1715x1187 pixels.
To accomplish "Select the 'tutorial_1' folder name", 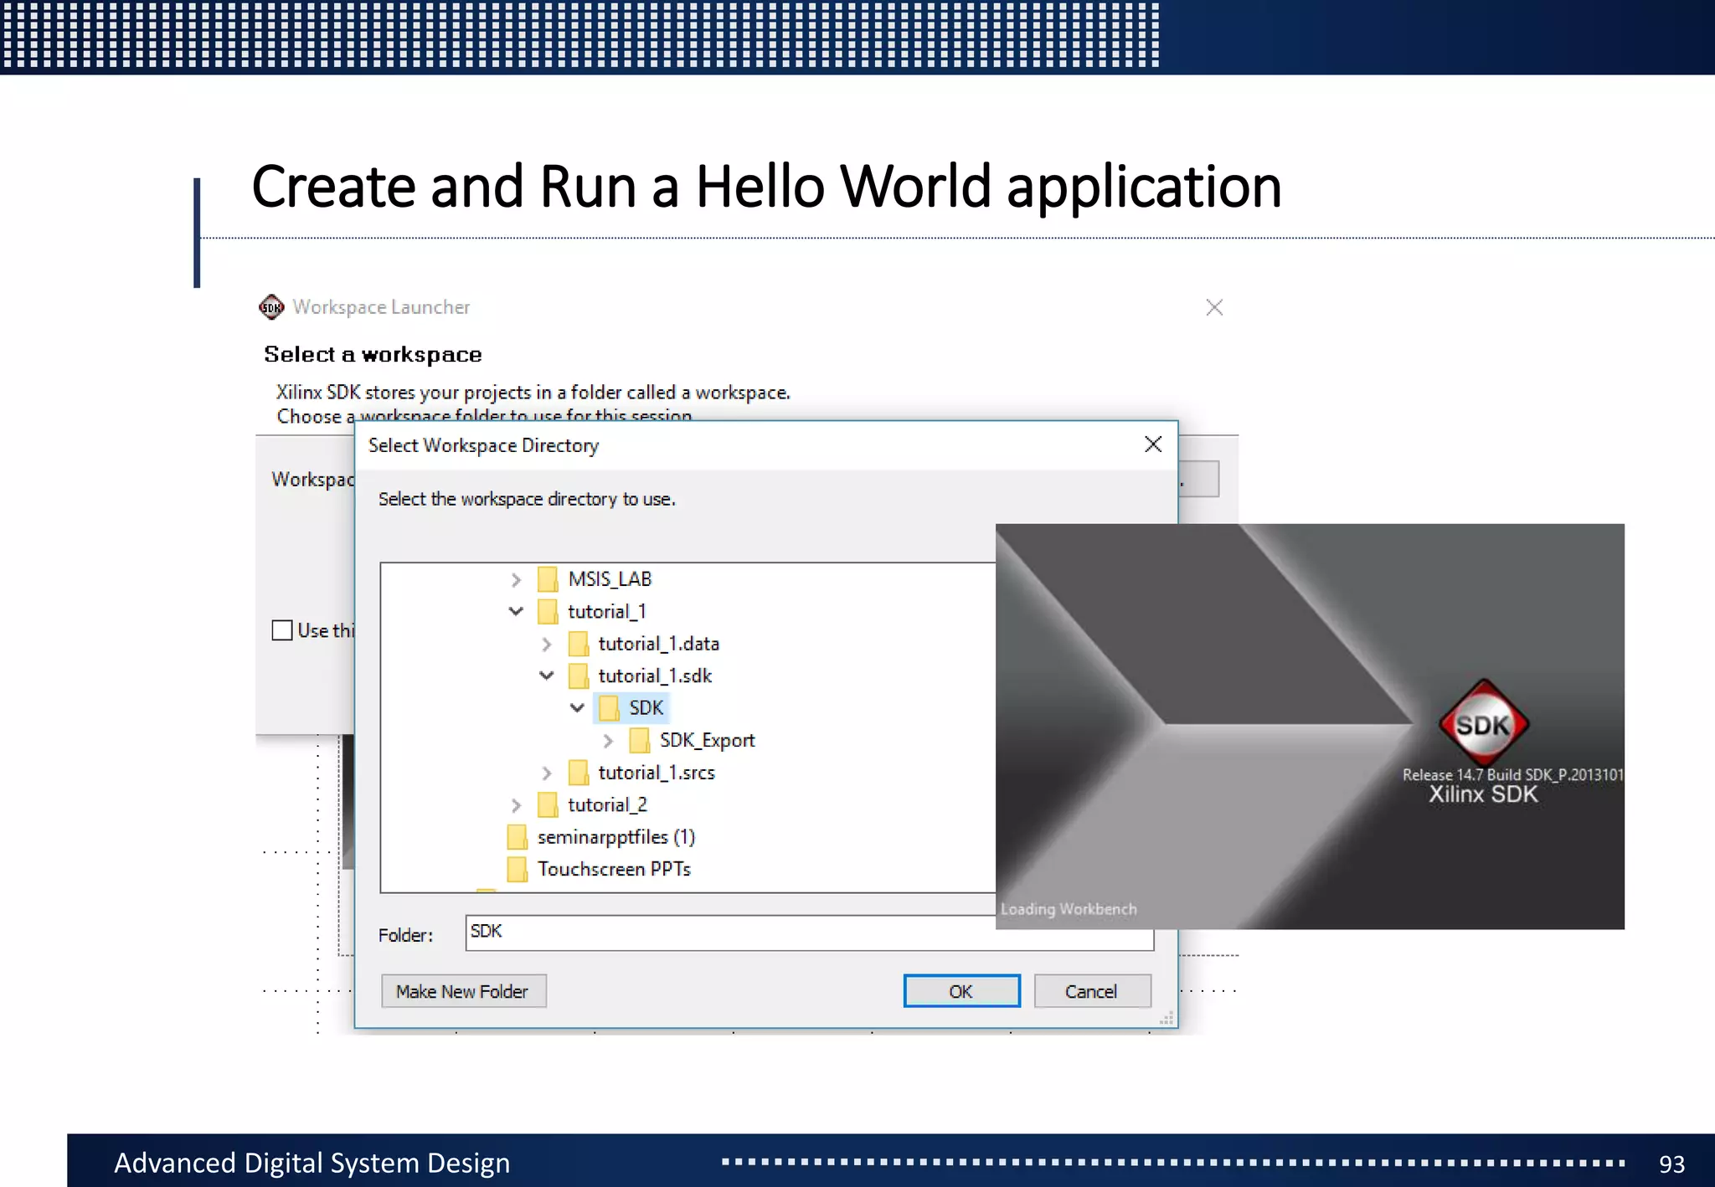I will tap(607, 612).
